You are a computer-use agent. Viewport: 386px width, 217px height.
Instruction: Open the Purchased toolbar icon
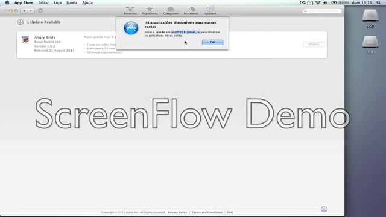[191, 11]
